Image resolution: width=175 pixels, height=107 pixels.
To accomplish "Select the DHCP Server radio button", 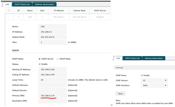I will click(40, 59).
